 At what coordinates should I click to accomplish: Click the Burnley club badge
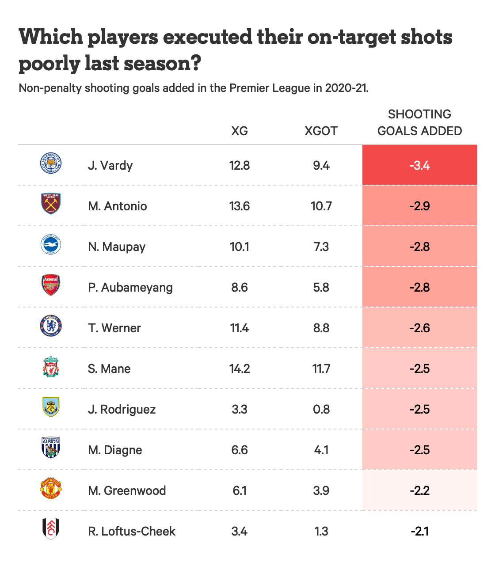click(x=51, y=407)
